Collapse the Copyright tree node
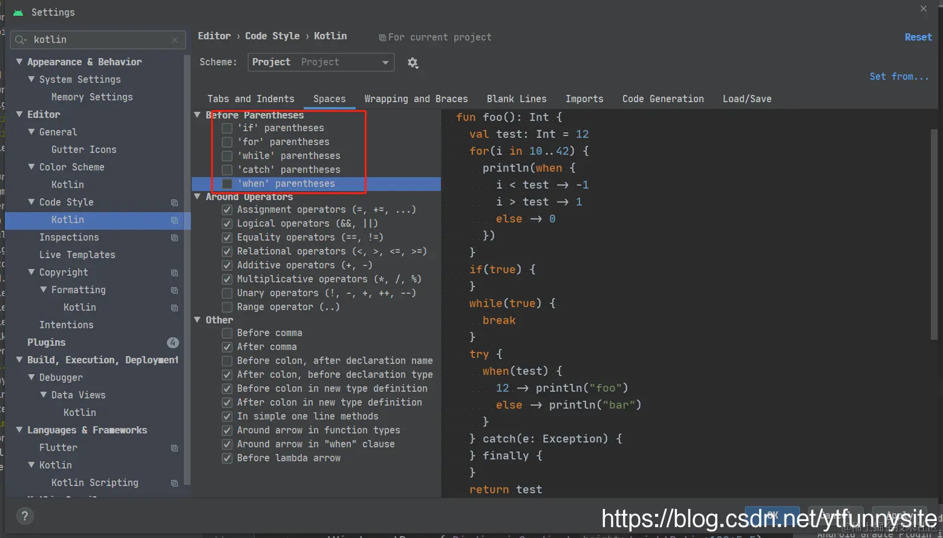Screen dimensions: 943x538 (x=31, y=272)
